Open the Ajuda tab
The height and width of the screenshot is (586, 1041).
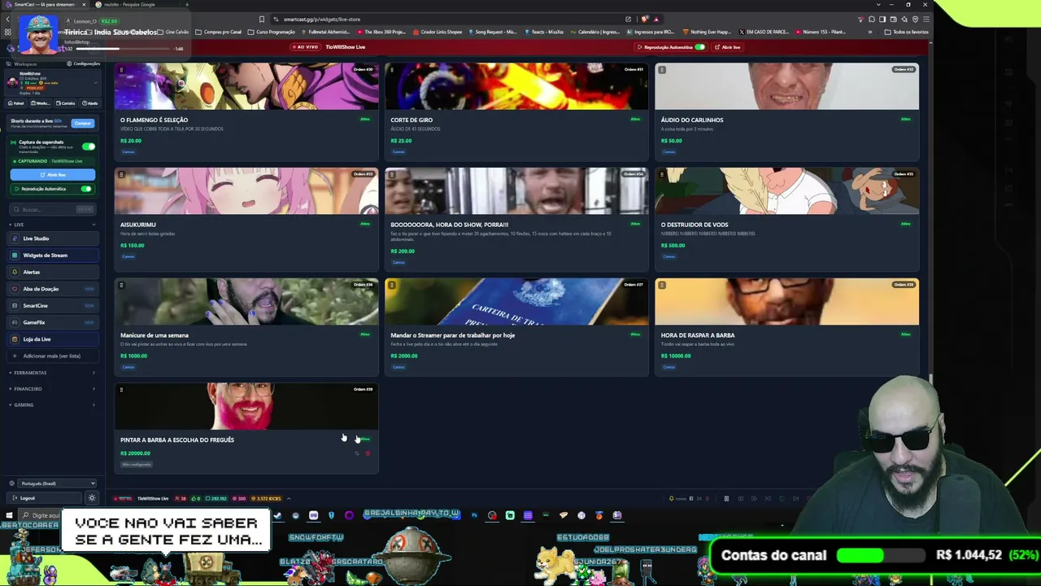point(90,103)
